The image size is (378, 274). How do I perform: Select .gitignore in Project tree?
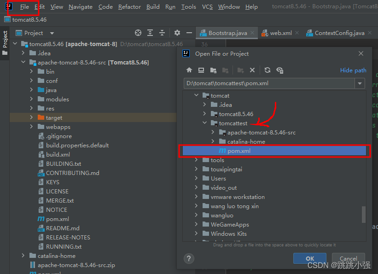point(59,136)
